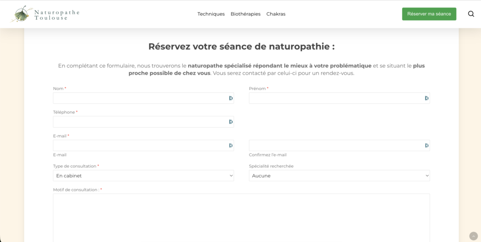Click the Nom field label
481x242 pixels.
tap(60, 89)
